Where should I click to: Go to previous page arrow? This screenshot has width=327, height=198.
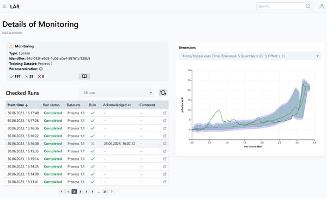click(x=62, y=191)
